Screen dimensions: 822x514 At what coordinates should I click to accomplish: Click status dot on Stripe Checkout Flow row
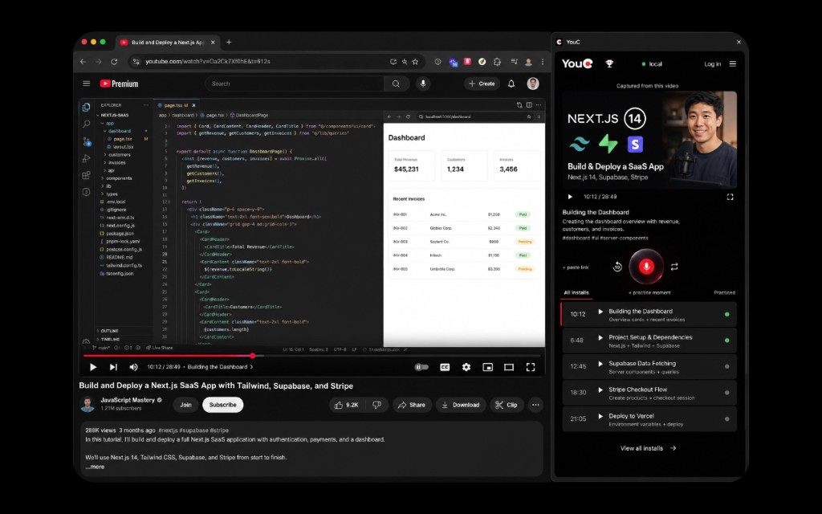[x=726, y=393]
